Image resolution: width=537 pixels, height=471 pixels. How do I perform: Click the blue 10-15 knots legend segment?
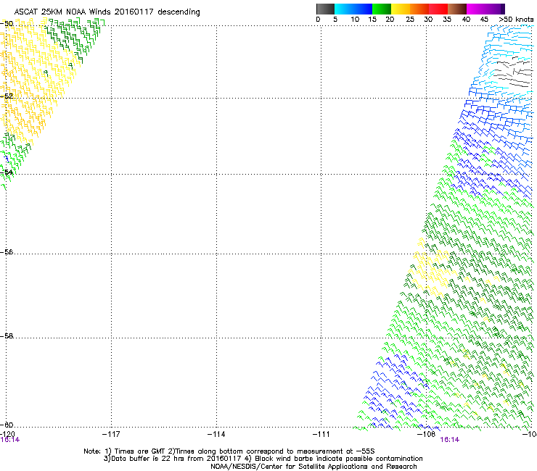(x=363, y=9)
